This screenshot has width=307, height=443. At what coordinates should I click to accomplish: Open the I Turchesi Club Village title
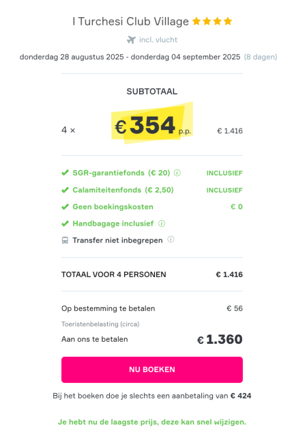[130, 21]
